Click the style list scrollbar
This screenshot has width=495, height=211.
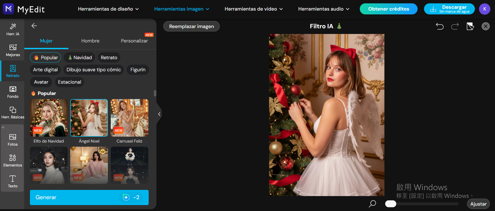(x=155, y=93)
